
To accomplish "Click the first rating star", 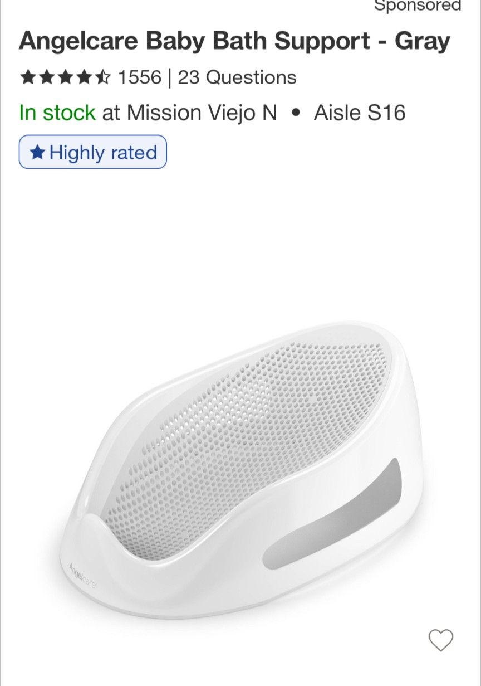I will click(27, 77).
